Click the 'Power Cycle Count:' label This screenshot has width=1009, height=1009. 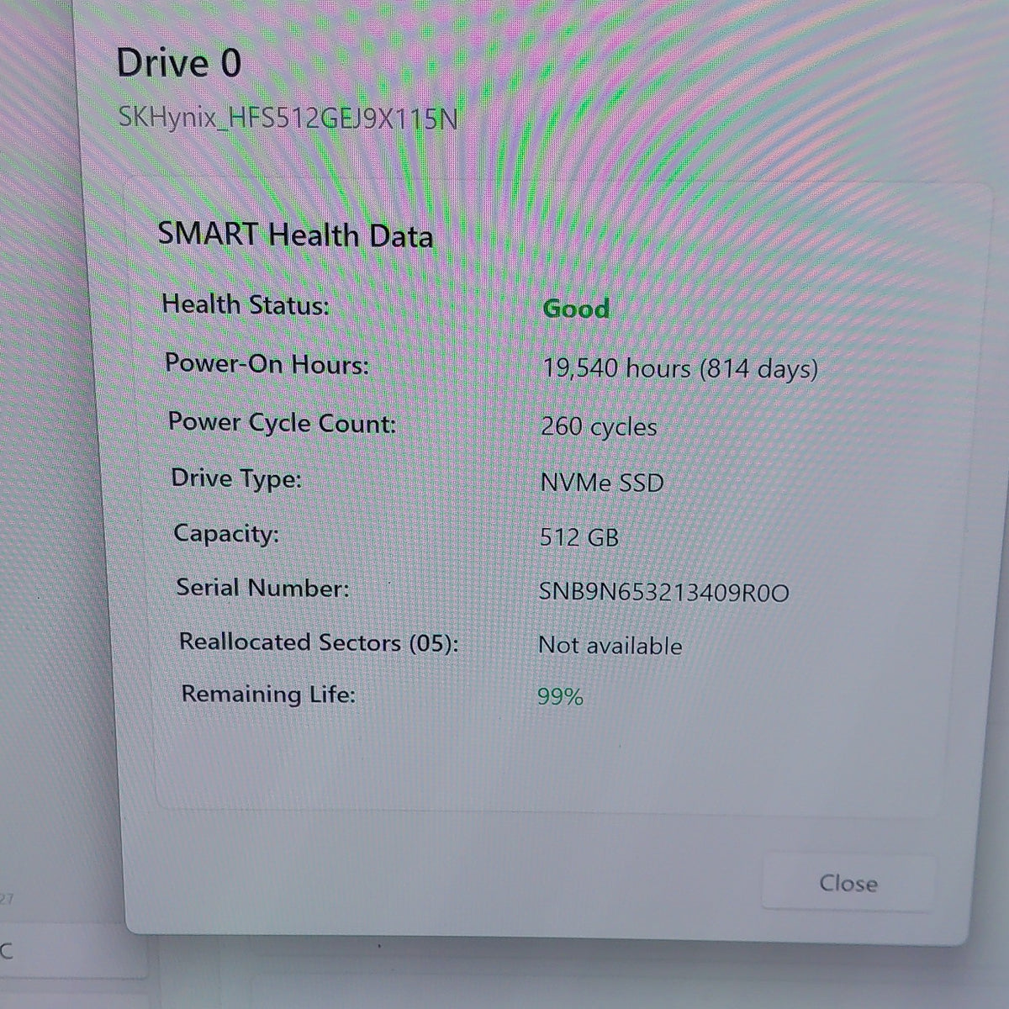point(282,422)
